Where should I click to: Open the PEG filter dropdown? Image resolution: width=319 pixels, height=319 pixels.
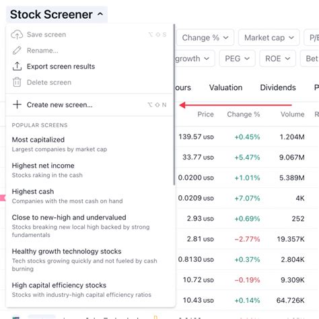pos(237,59)
